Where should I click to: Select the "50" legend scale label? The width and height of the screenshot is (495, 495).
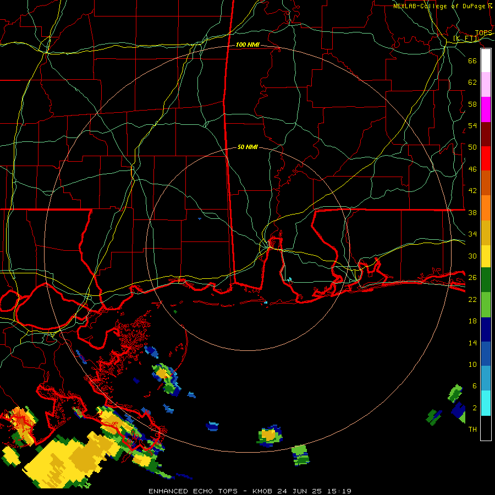tap(472, 147)
